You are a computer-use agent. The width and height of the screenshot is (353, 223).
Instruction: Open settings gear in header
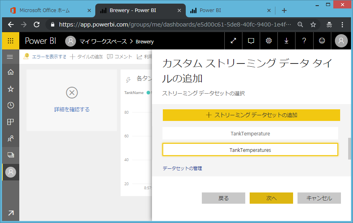coord(269,41)
